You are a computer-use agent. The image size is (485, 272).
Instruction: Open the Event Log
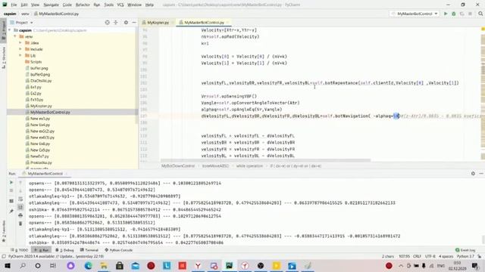pos(465,250)
